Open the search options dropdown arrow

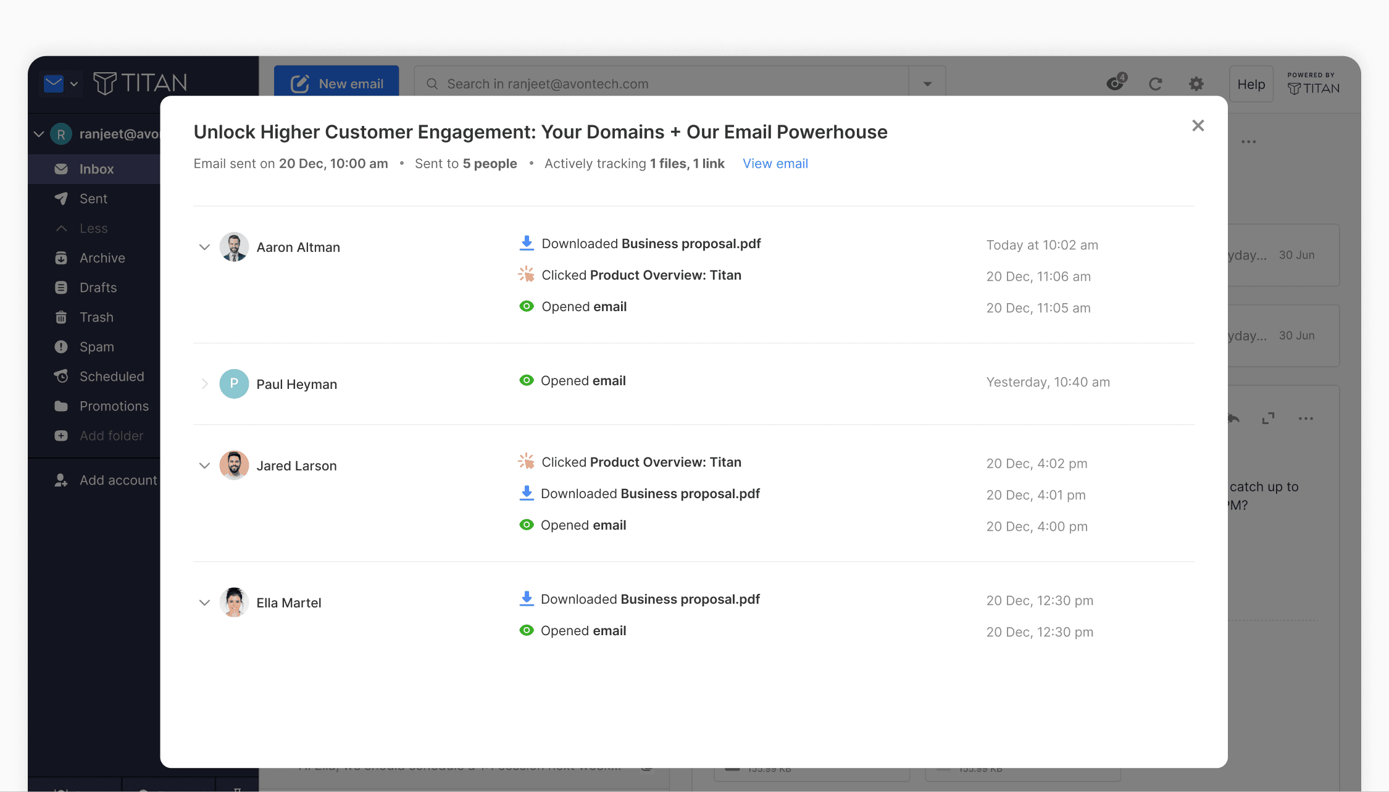coord(927,84)
